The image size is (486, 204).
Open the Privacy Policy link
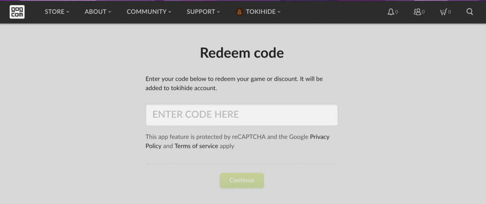319,137
